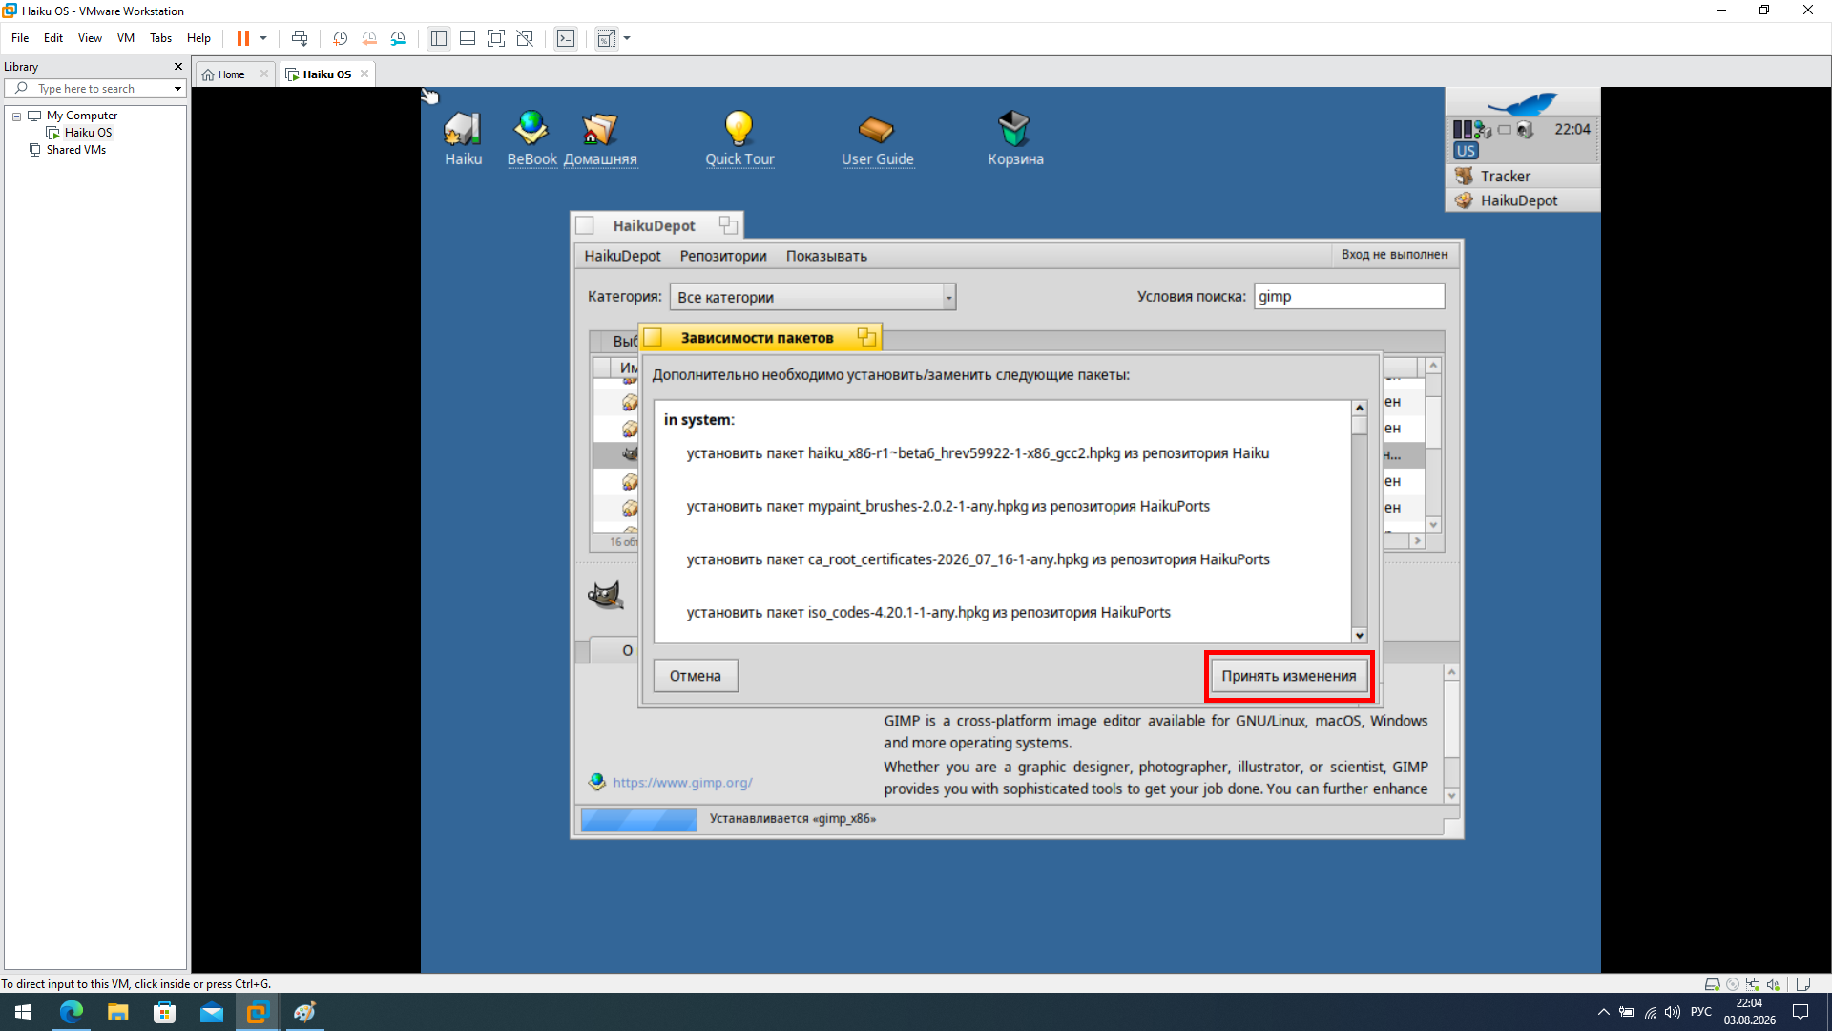Switch to the Home tab
Image resolution: width=1832 pixels, height=1031 pixels.
(231, 74)
